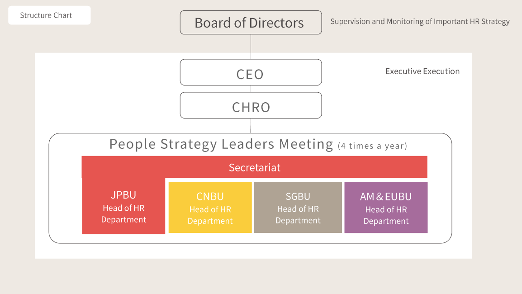Click the AM & EUBU title text
The width and height of the screenshot is (522, 294).
[x=386, y=197]
